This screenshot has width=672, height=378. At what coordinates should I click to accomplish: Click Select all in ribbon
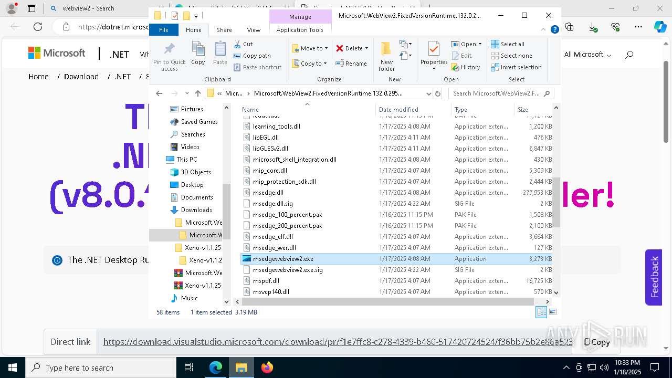coord(508,44)
